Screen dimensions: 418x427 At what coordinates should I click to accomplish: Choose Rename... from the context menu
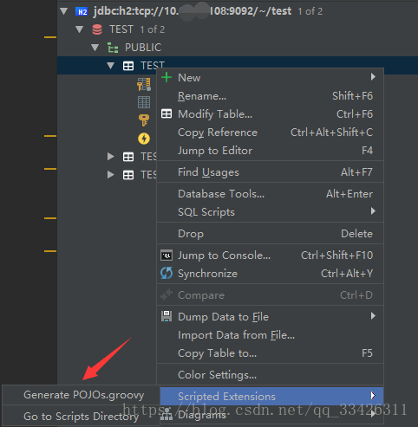(270, 96)
